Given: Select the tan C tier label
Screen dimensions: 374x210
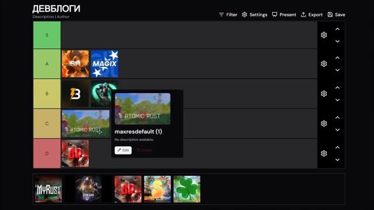Looking at the screenshot, I should 47,124.
